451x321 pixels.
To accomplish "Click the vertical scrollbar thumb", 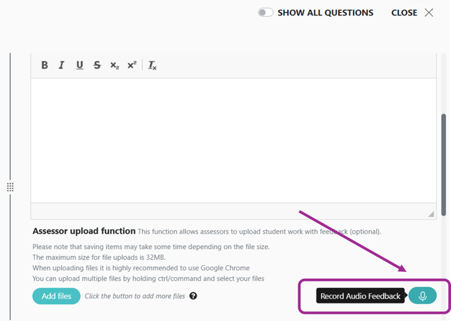I will [x=444, y=165].
